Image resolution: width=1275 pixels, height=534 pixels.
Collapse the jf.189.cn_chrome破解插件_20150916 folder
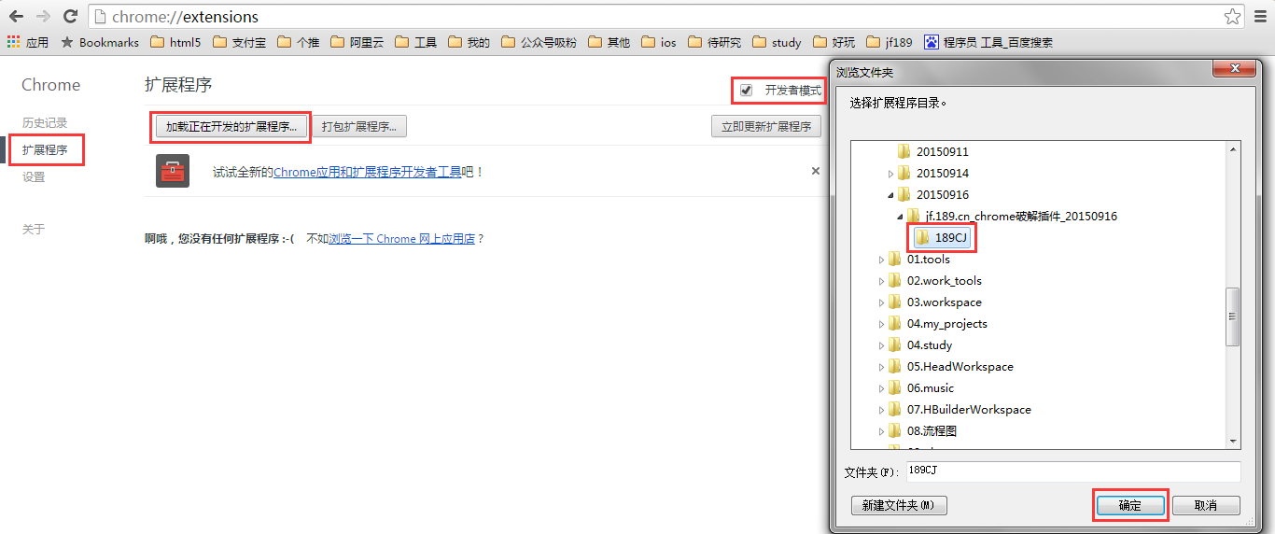click(x=900, y=217)
